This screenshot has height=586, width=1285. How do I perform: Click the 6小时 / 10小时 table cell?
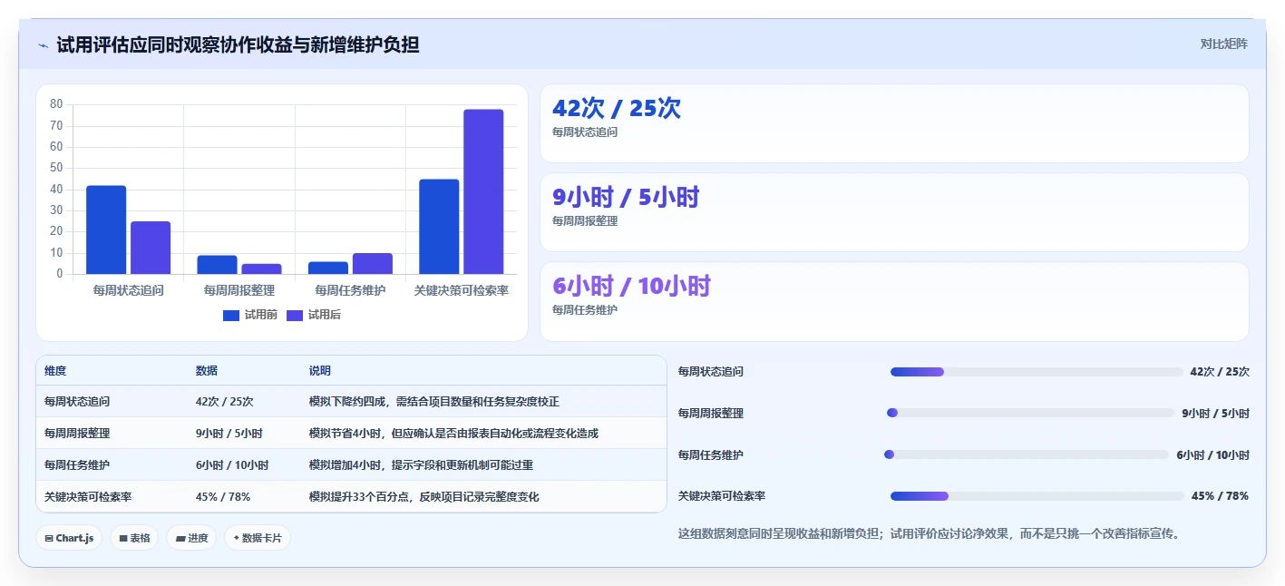(232, 464)
